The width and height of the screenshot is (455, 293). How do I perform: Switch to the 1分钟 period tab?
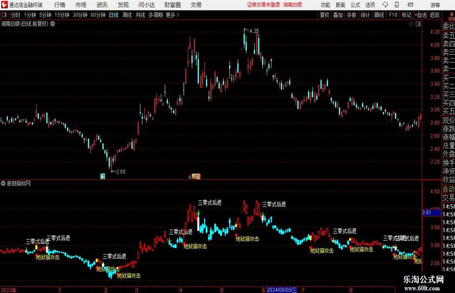tap(29, 15)
